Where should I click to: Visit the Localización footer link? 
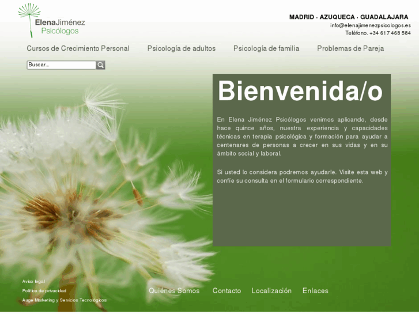(x=271, y=291)
